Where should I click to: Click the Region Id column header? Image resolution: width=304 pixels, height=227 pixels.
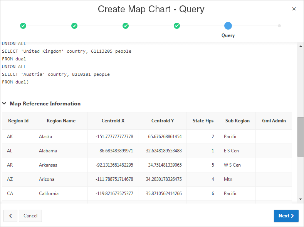coord(18,121)
